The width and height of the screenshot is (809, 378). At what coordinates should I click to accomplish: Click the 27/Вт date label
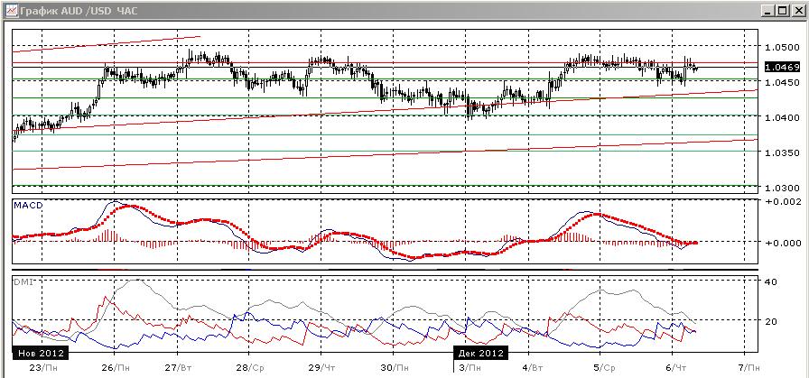tap(178, 367)
